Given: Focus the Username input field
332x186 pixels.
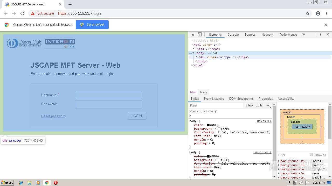Looking at the screenshot, I should (x=108, y=95).
